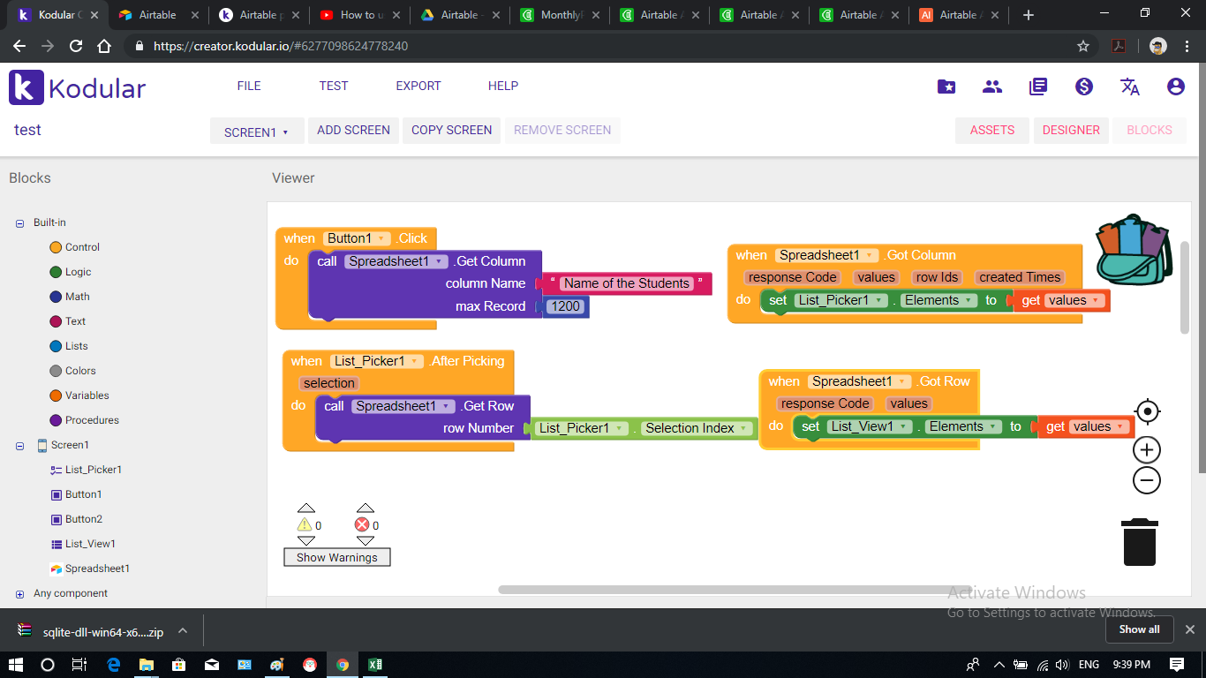Click the trash can in the viewer
Screen dimensions: 1206x678
[x=1140, y=542]
